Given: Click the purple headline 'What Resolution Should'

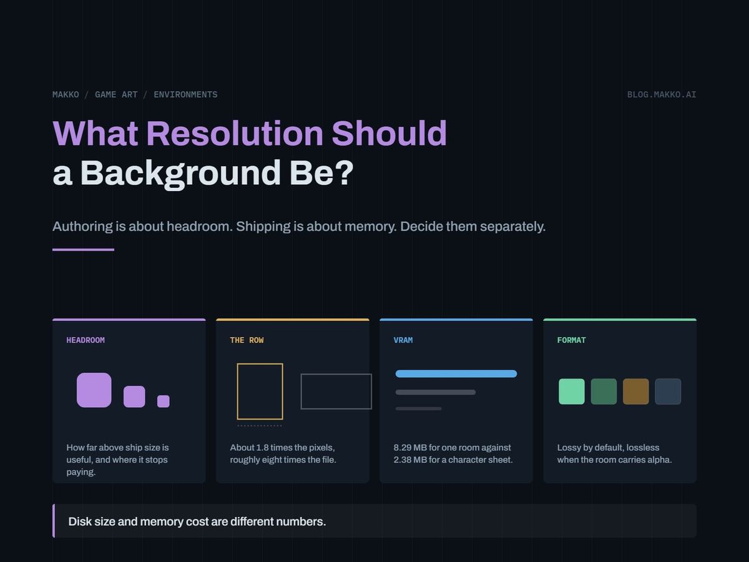Looking at the screenshot, I should pyautogui.click(x=250, y=133).
